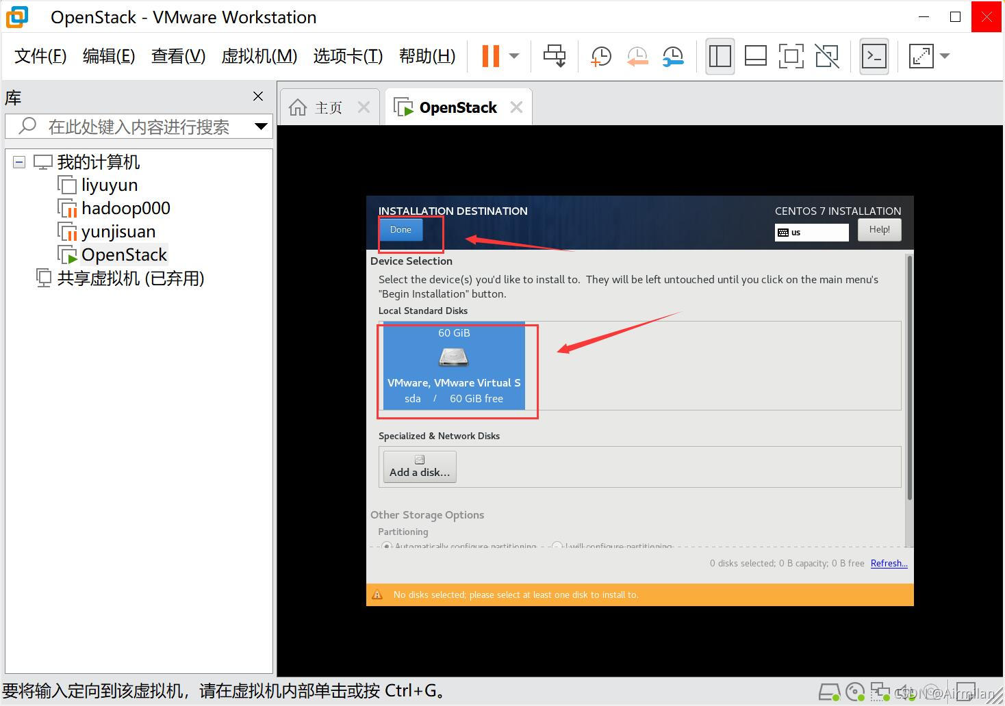The height and width of the screenshot is (706, 1005).
Task: Select the liyuyun virtual machine
Action: [110, 185]
